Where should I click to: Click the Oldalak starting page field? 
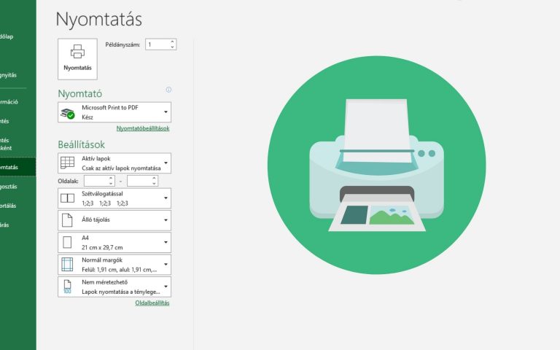[x=96, y=180]
